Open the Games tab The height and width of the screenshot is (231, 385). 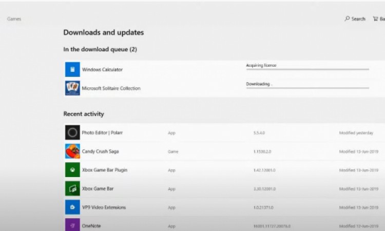[x=14, y=19]
